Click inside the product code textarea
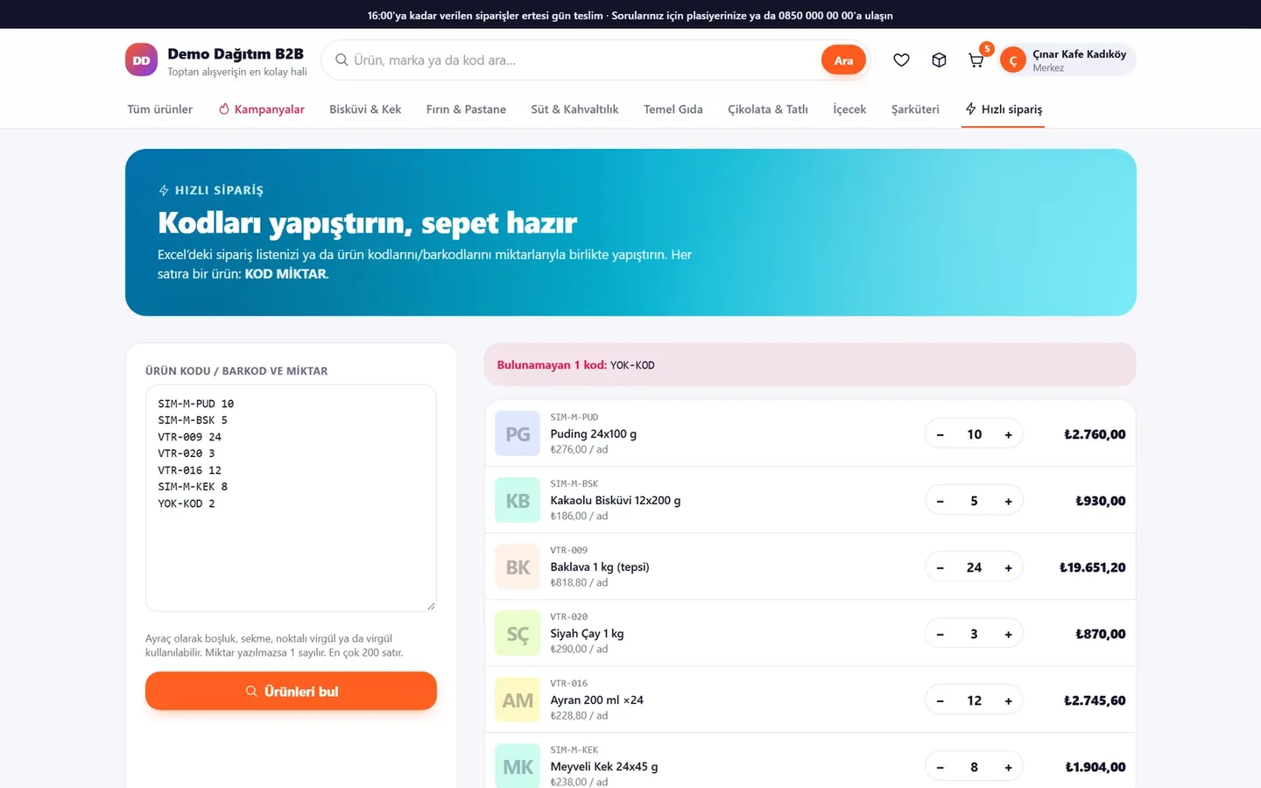The height and width of the screenshot is (788, 1261). coord(291,498)
